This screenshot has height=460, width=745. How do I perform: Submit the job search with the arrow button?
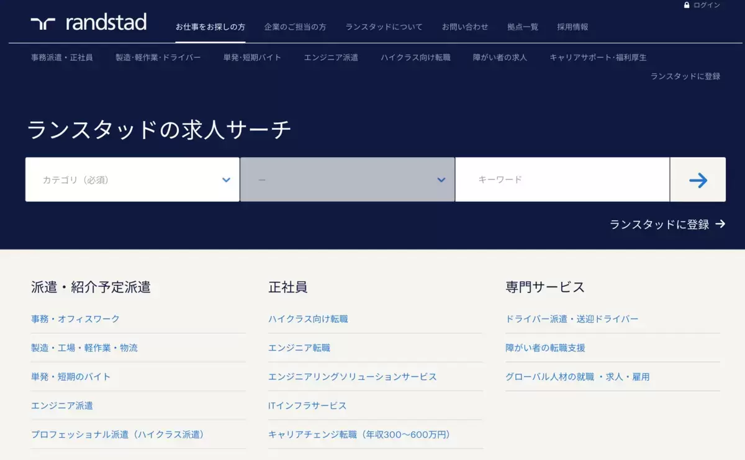pos(698,180)
